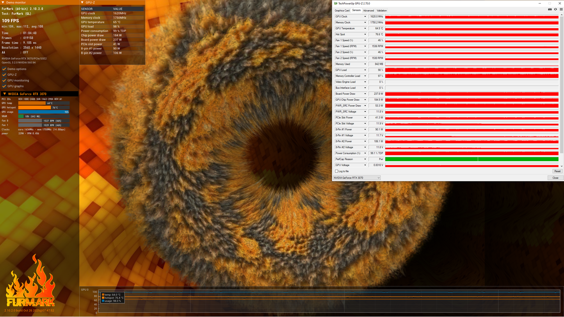Open the PCIe Slot Power dropdown
This screenshot has width=564, height=317.
coord(365,118)
